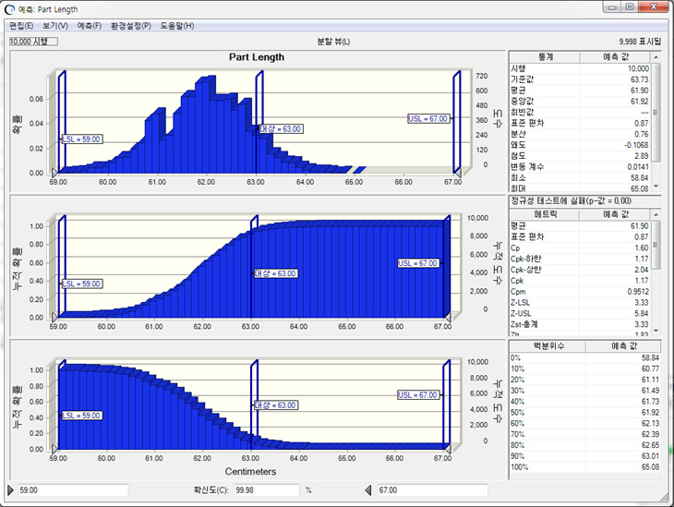Open the 환경설정(P) menu
Viewport: 674px width, 507px height.
point(131,26)
